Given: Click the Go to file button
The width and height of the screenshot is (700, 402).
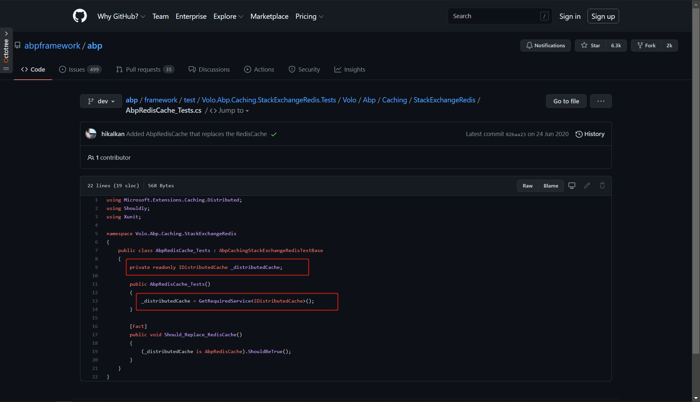Looking at the screenshot, I should tap(566, 101).
